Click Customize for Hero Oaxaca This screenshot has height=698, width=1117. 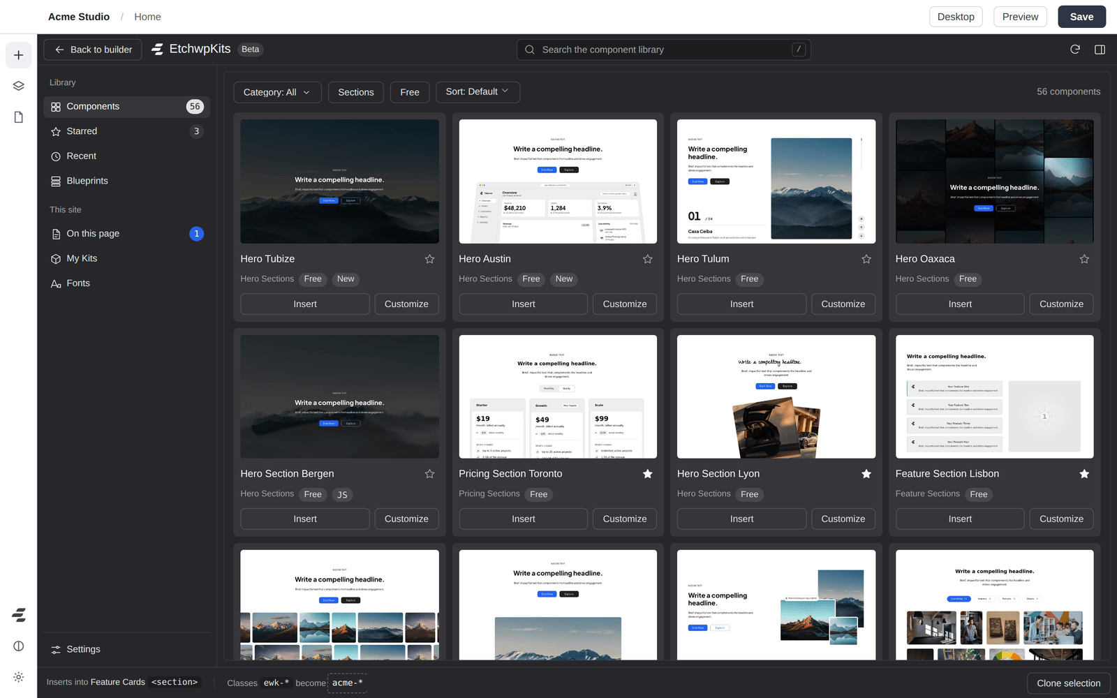[1061, 304]
